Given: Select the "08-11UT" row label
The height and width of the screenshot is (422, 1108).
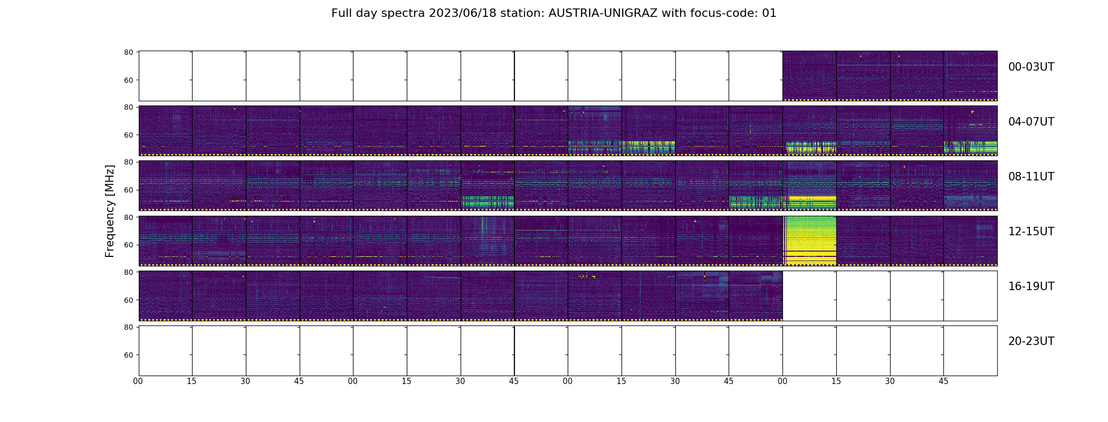Looking at the screenshot, I should point(1031,177).
